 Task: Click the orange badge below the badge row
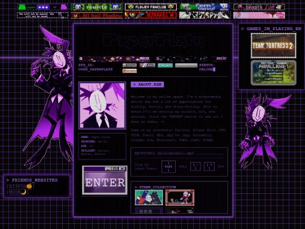(x=129, y=71)
